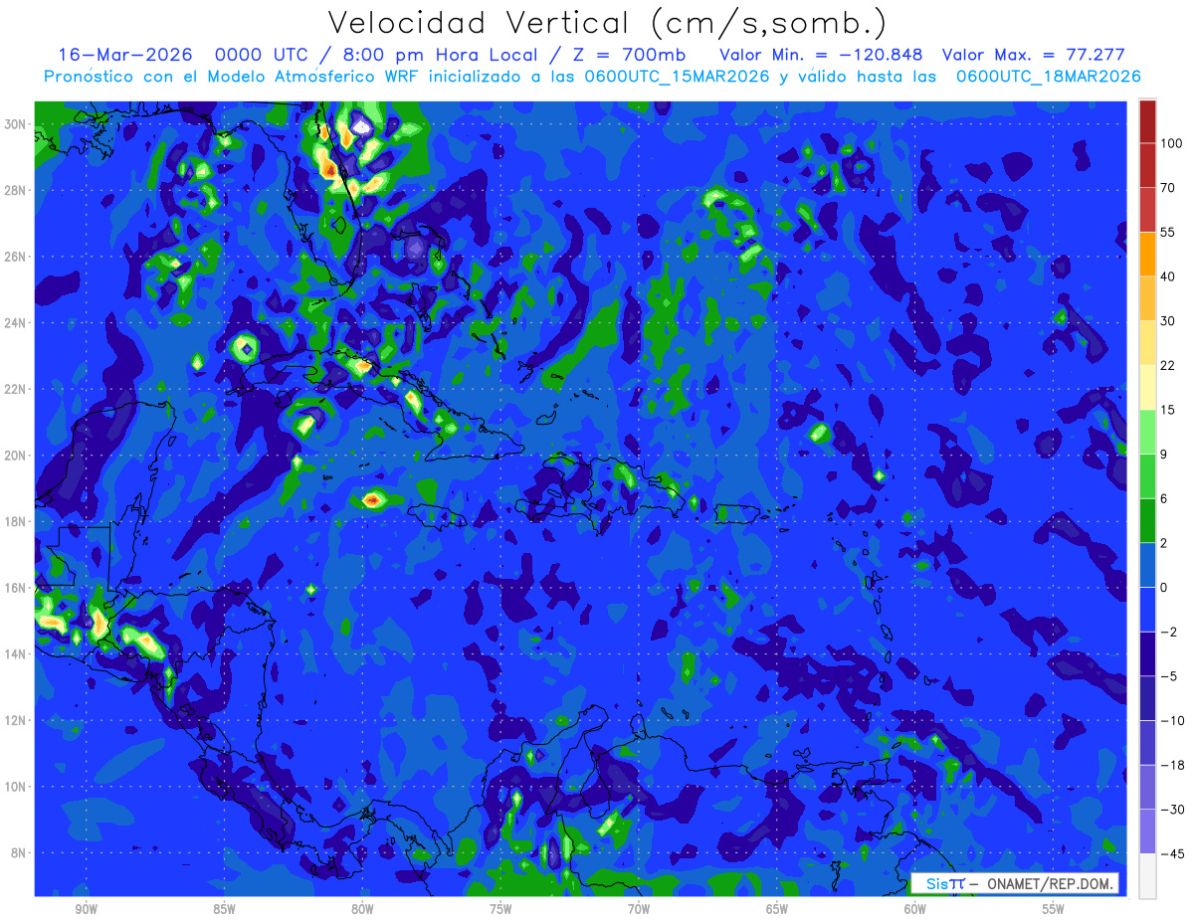The image size is (1194, 922).
Task: Pick the orange colorbar segment between 40 and 55
Action: (x=1147, y=255)
